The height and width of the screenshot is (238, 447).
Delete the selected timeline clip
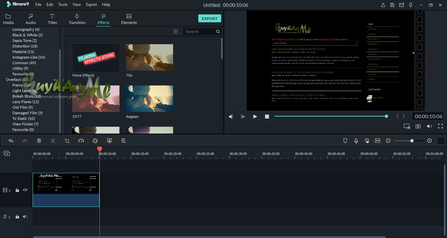pos(39,141)
